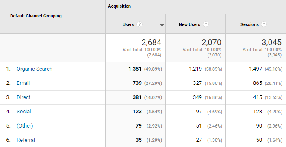
Task: Click Direct users value 381
Action: [137, 97]
